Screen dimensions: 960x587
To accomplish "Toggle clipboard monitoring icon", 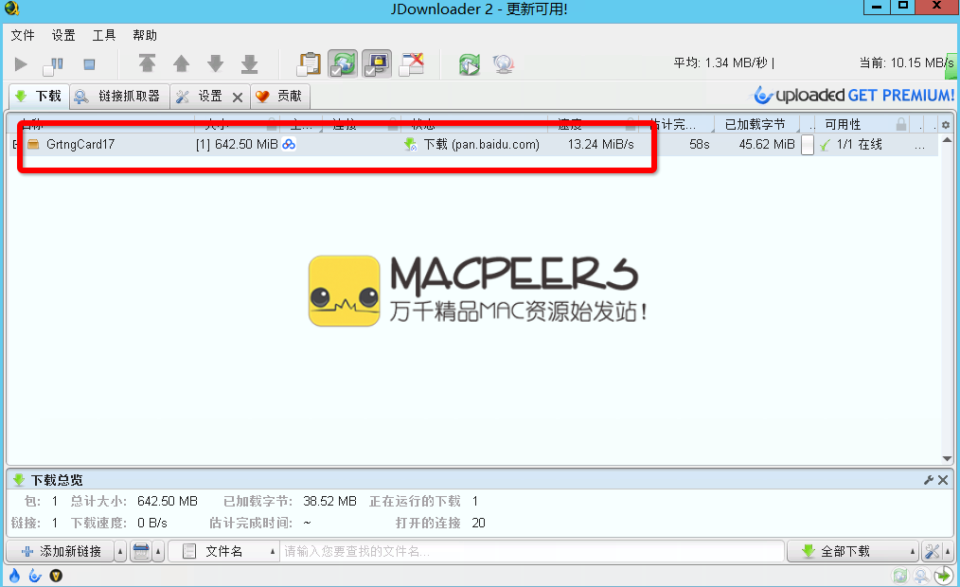I will (x=310, y=63).
